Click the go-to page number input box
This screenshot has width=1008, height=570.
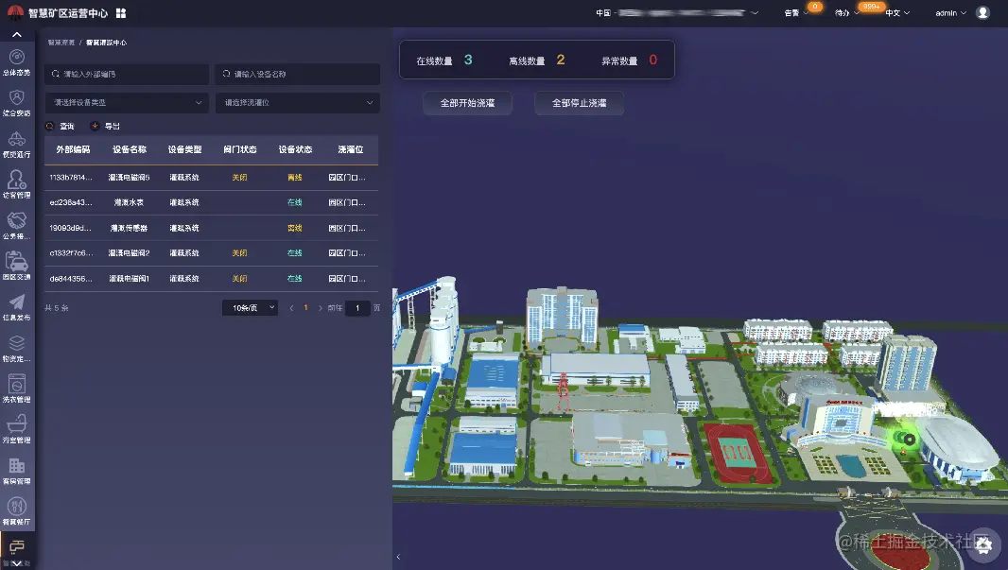pos(357,308)
